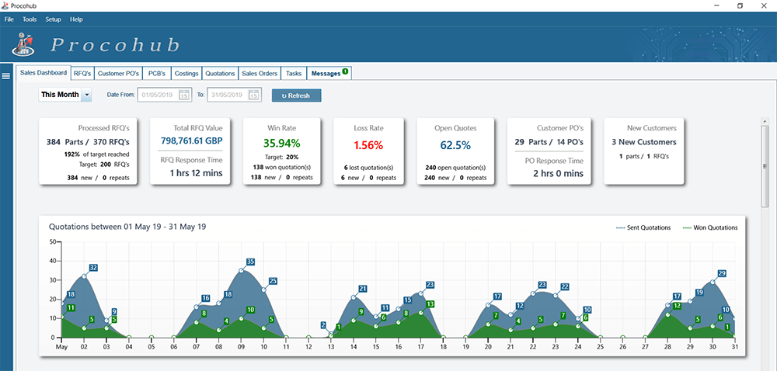Click the sent data label 2 on day 13
The image size is (777, 371).
[323, 325]
